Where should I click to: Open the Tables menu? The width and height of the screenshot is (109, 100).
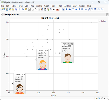coord(14,6)
